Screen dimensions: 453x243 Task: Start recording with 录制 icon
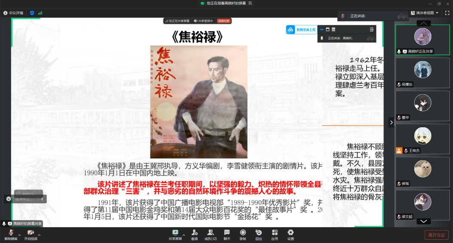(x=242, y=233)
